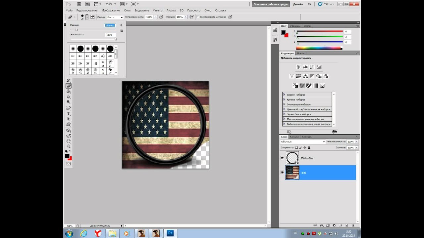The height and width of the screenshot is (238, 424).
Task: Open the Файл menu
Action: pyautogui.click(x=69, y=10)
